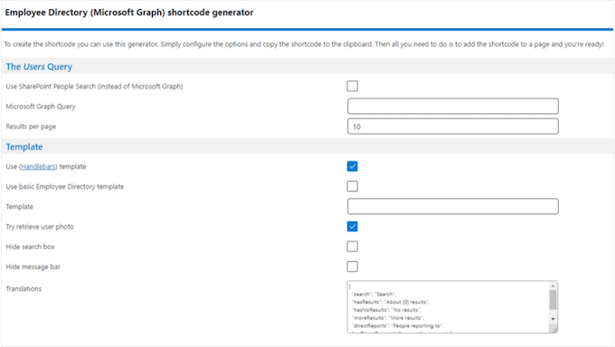The height and width of the screenshot is (347, 615).
Task: Tick Use basic Employee Directory template
Action: 352,186
